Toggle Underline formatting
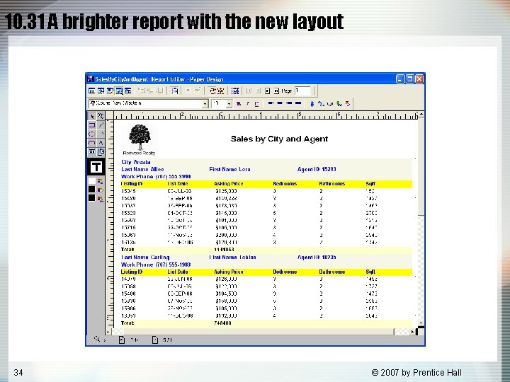Image resolution: width=510 pixels, height=382 pixels. (256, 103)
